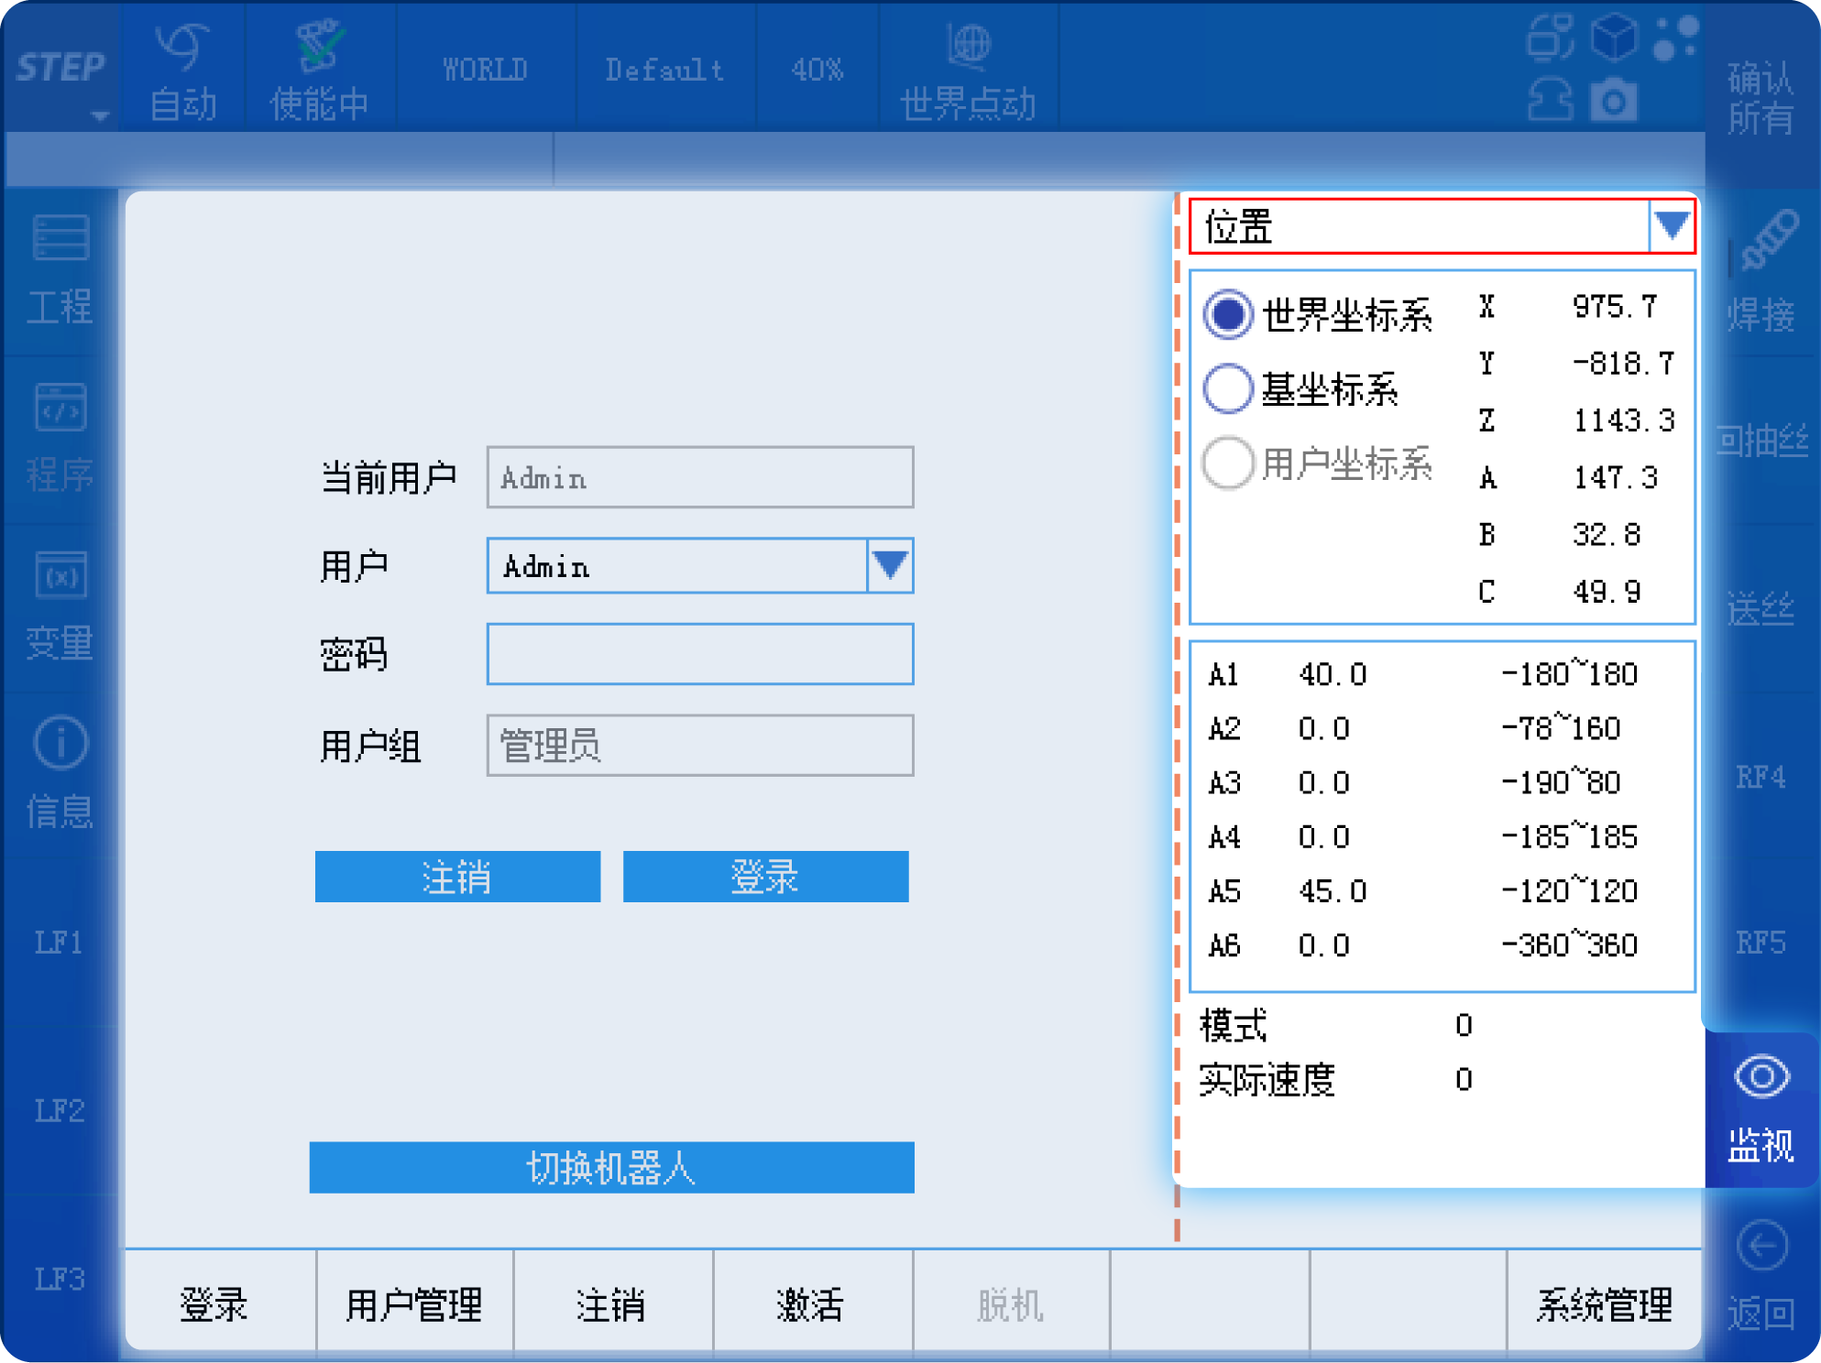
Task: Open the 变量 variable sidebar icon
Action: [x=60, y=575]
